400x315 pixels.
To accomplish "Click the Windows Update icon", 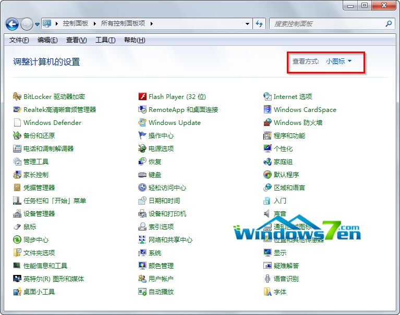I will (142, 122).
